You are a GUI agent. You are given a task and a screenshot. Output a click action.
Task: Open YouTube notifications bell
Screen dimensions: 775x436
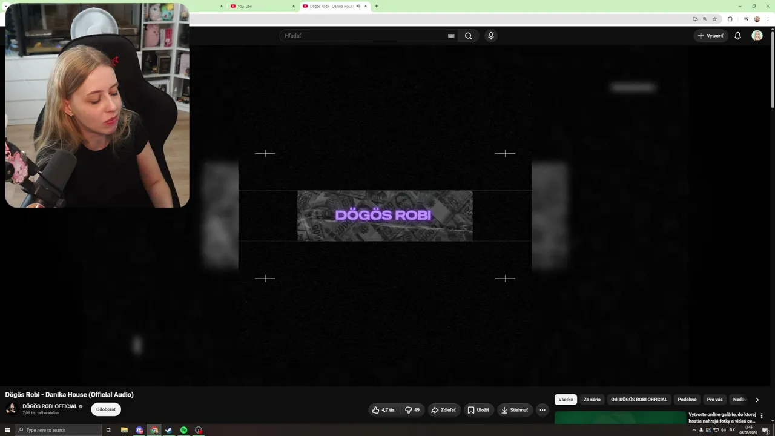point(737,36)
